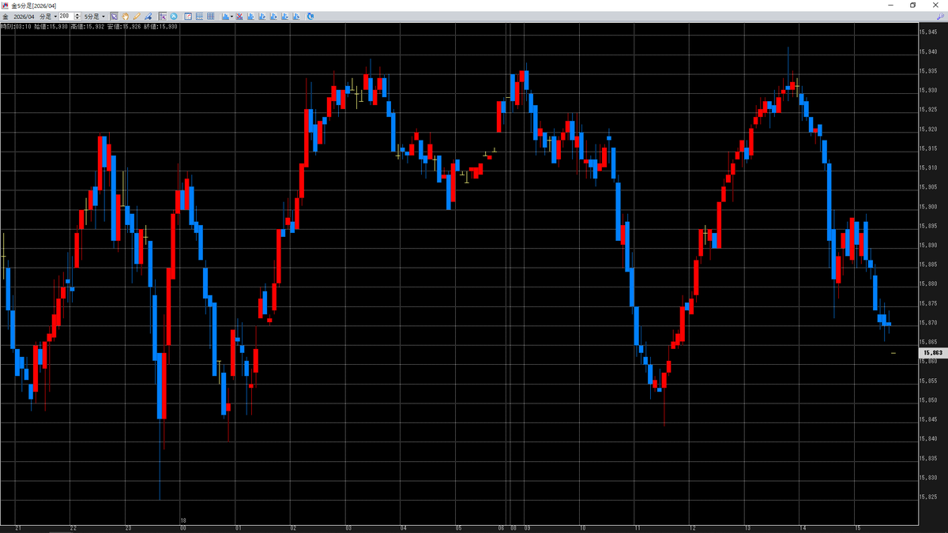Click the 09 hour label on time axis
The image size is (948, 533).
pos(527,527)
